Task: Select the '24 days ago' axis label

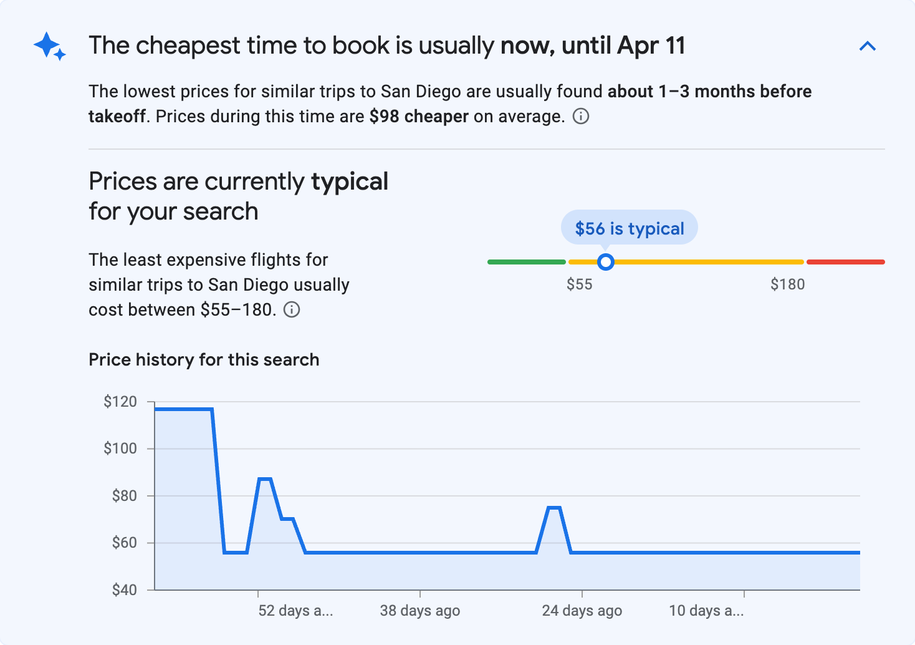Action: [581, 611]
